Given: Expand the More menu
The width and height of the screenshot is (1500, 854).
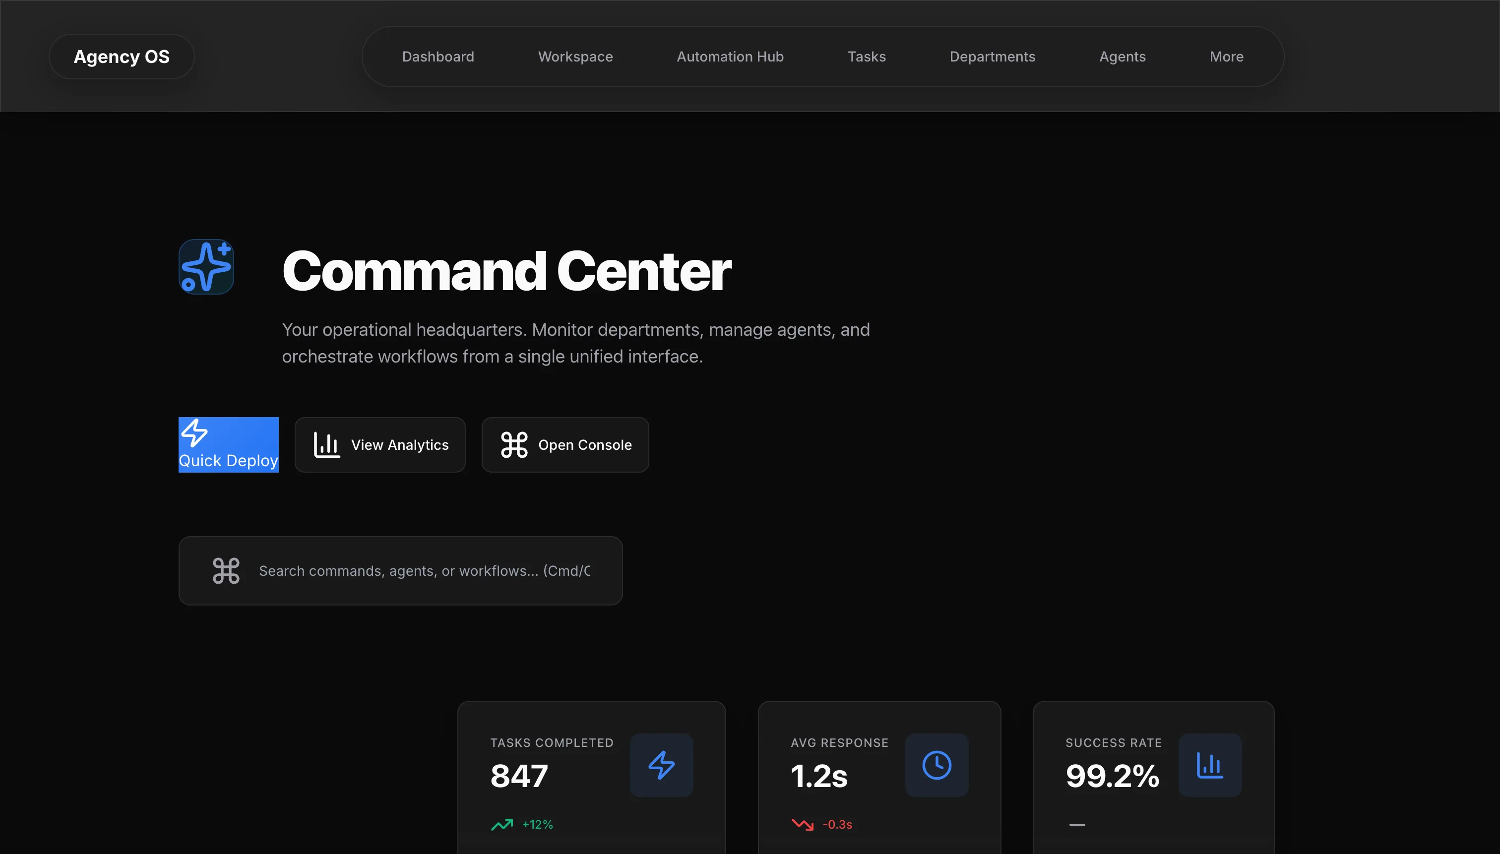Looking at the screenshot, I should coord(1226,57).
